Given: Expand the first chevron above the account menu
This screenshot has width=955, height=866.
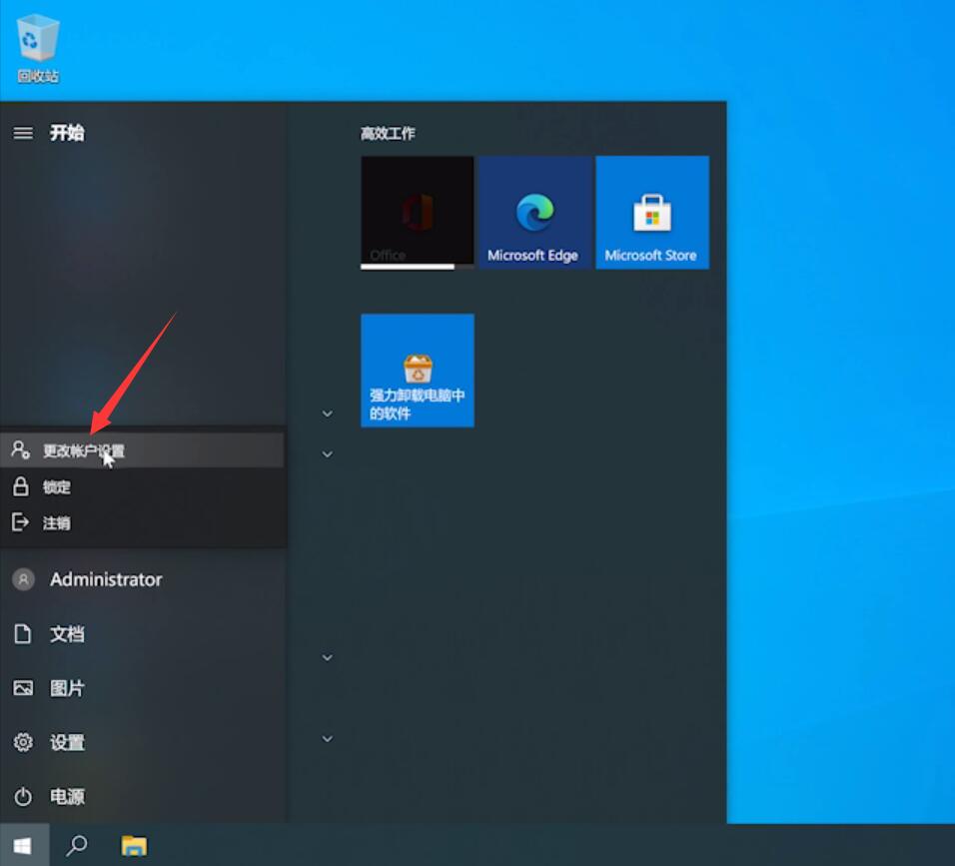Looking at the screenshot, I should pyautogui.click(x=327, y=415).
